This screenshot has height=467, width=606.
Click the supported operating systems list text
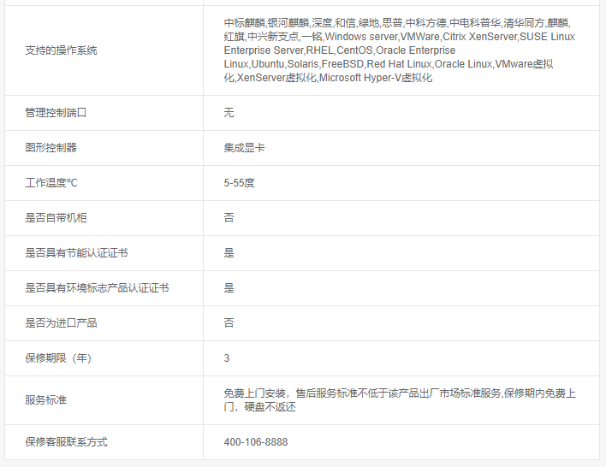(400, 50)
